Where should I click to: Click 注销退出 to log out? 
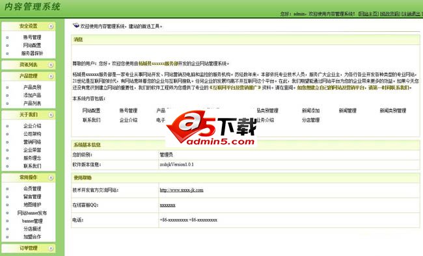(x=411, y=14)
